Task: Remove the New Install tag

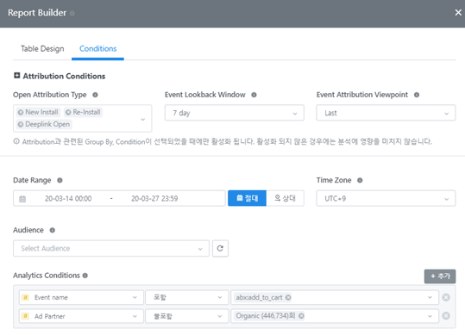Action: point(21,113)
